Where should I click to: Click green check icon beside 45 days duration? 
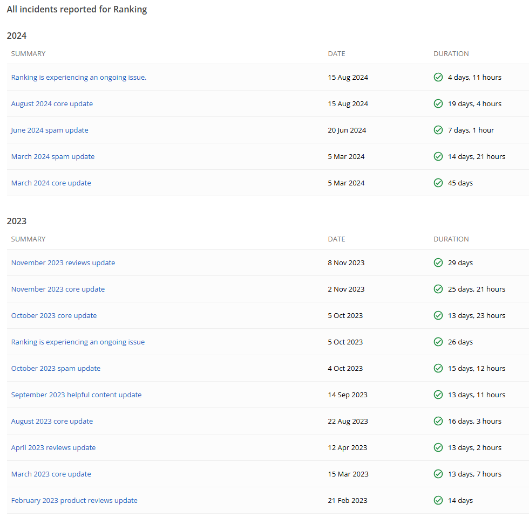438,183
